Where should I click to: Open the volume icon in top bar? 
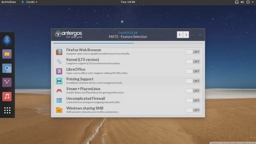tap(242, 2)
